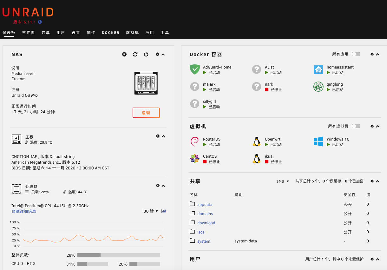
Task: Collapse the 虚拟机 panel chevron
Action: 378,127
